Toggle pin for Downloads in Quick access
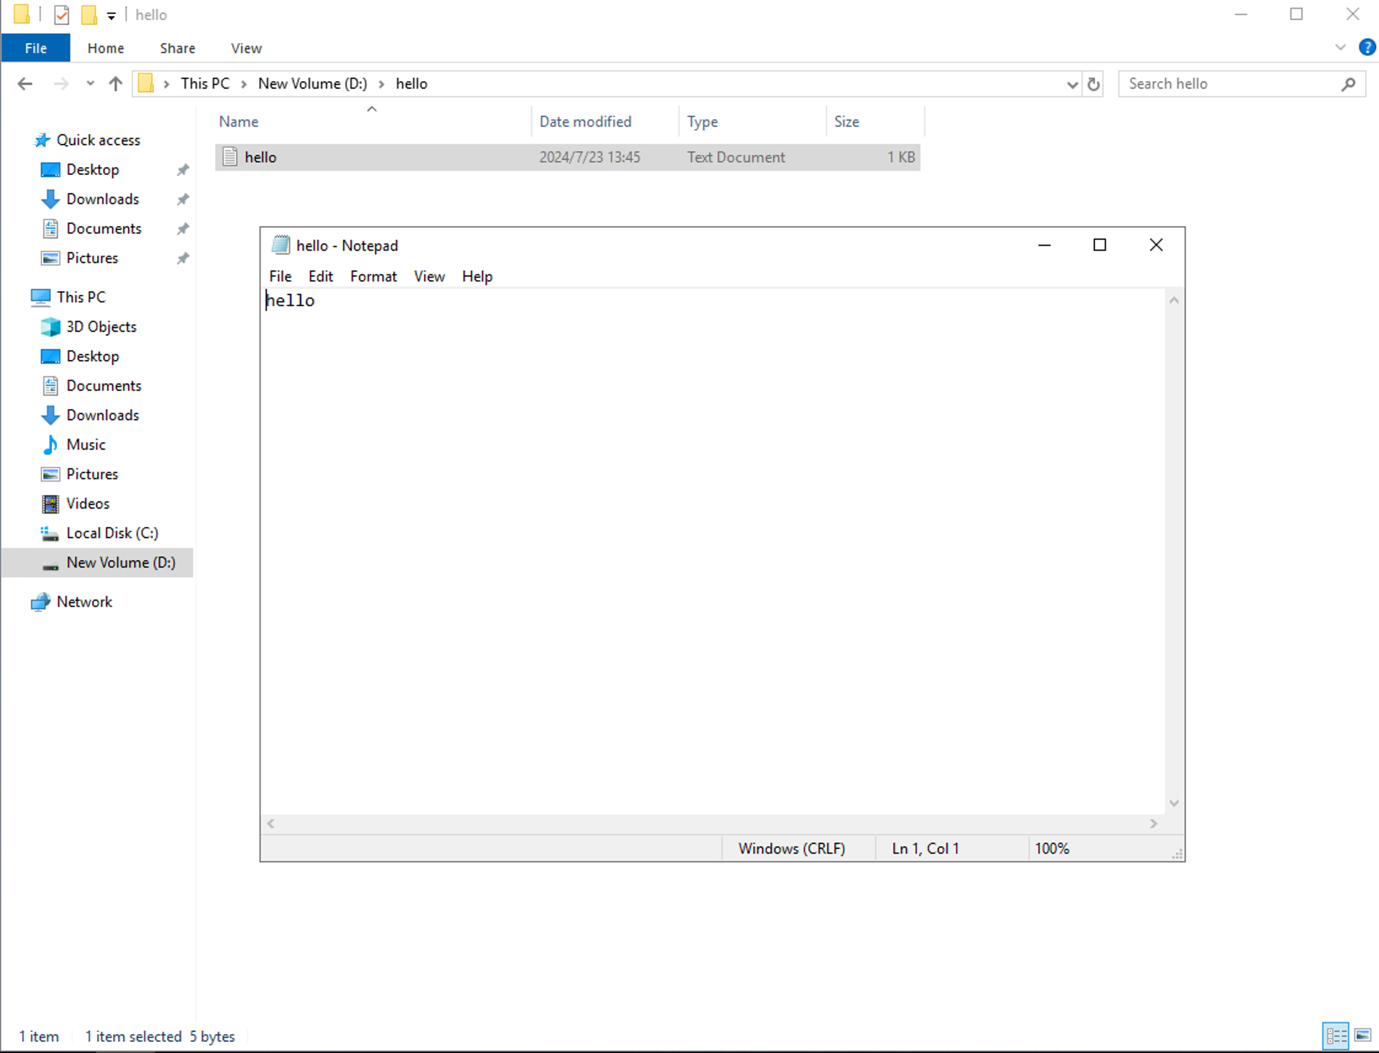 tap(183, 198)
